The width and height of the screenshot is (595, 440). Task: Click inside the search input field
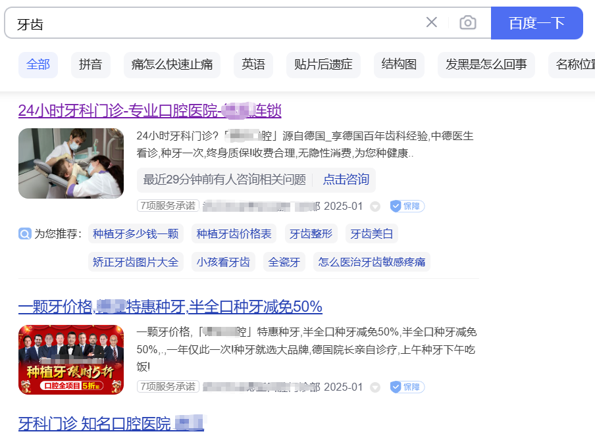197,22
